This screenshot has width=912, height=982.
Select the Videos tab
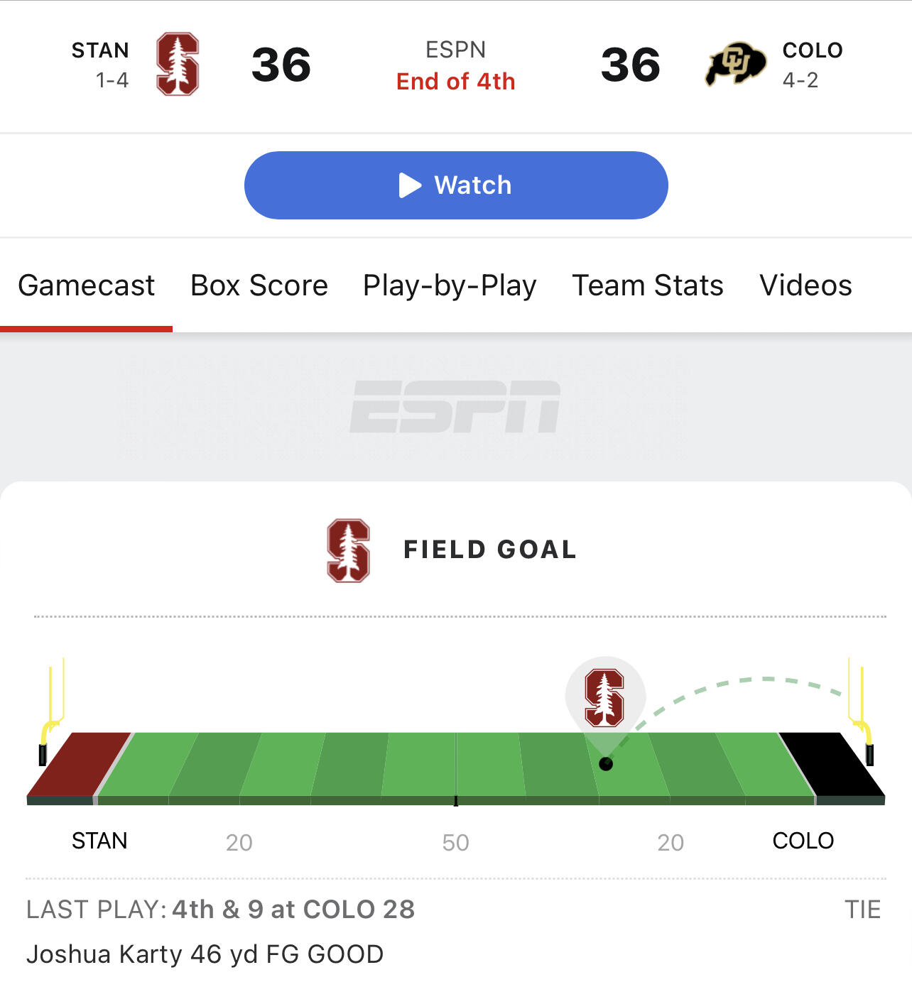(805, 285)
